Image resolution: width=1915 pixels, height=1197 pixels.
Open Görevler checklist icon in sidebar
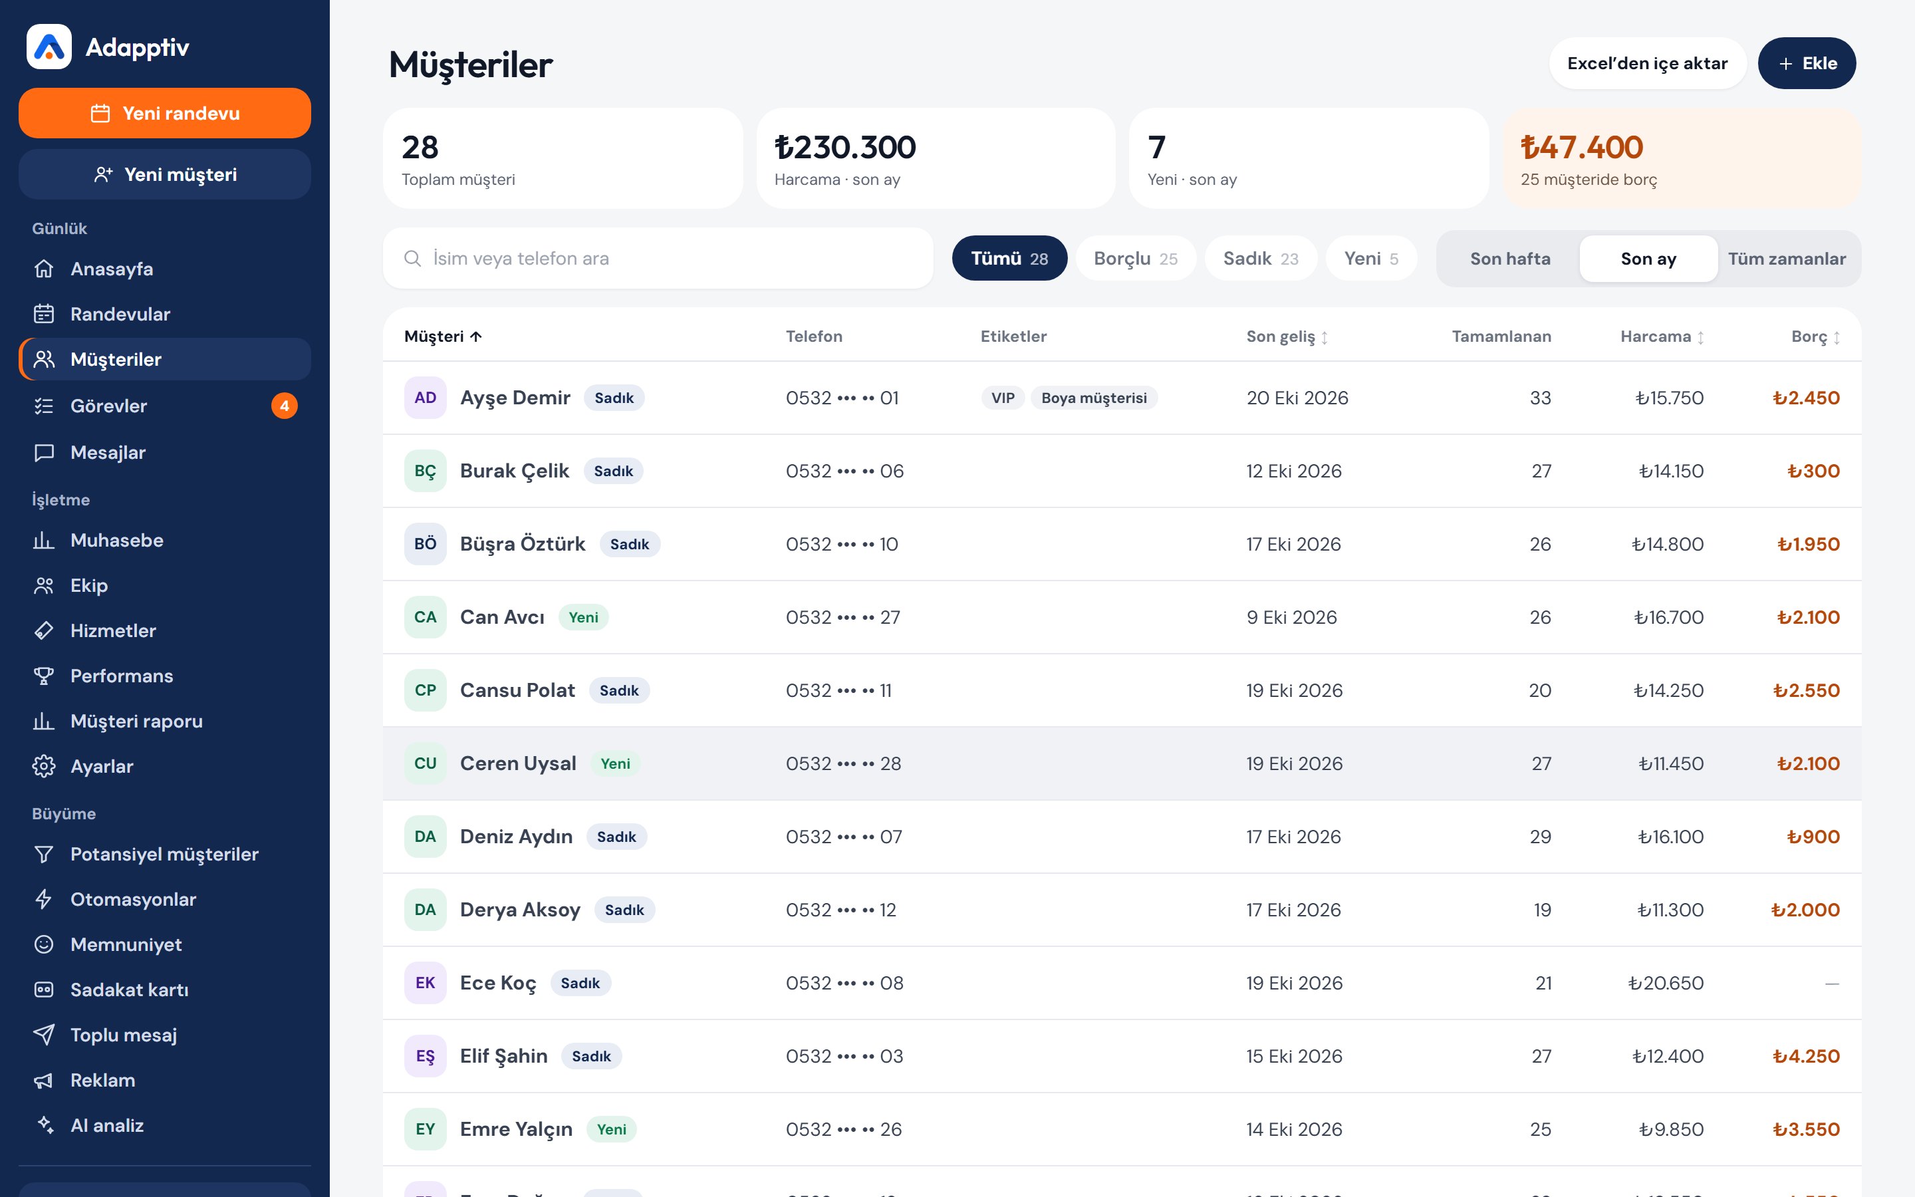tap(45, 406)
